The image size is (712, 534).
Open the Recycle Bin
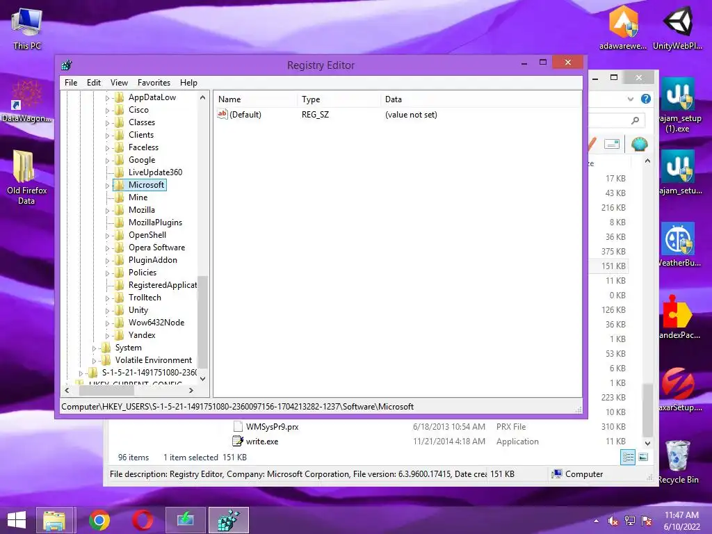click(677, 462)
